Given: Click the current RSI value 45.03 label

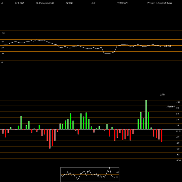Looking at the screenshot, I should [x=167, y=46].
